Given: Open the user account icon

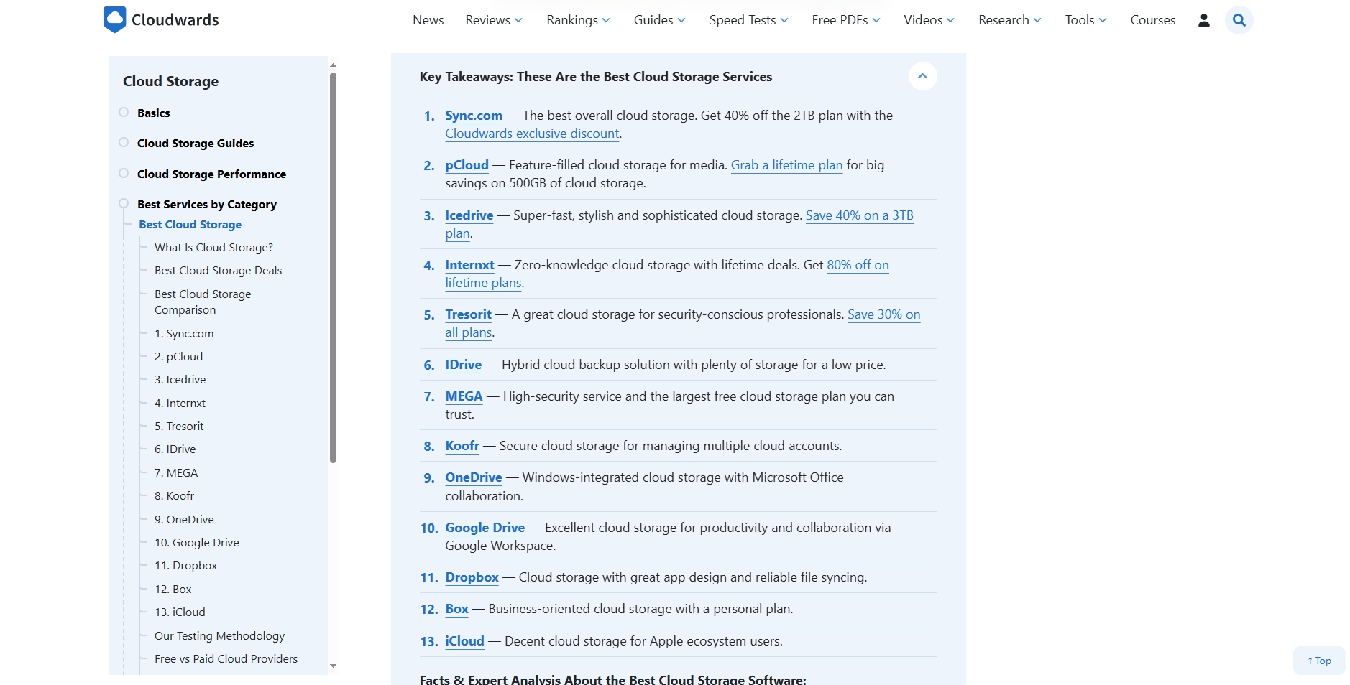Looking at the screenshot, I should coord(1204,20).
